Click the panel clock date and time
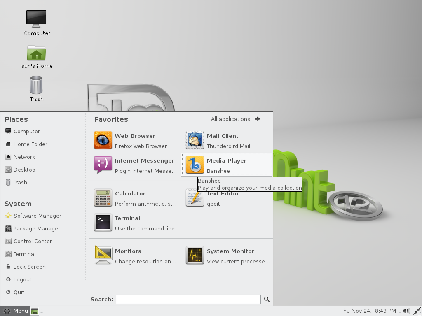Viewport: 422px width, 316px height. click(368, 311)
